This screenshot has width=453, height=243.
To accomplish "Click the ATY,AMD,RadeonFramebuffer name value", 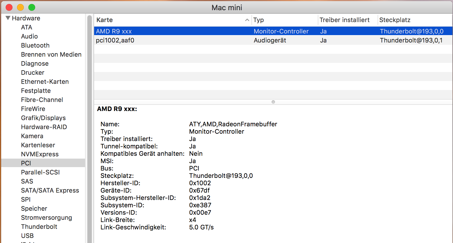I will (233, 124).
